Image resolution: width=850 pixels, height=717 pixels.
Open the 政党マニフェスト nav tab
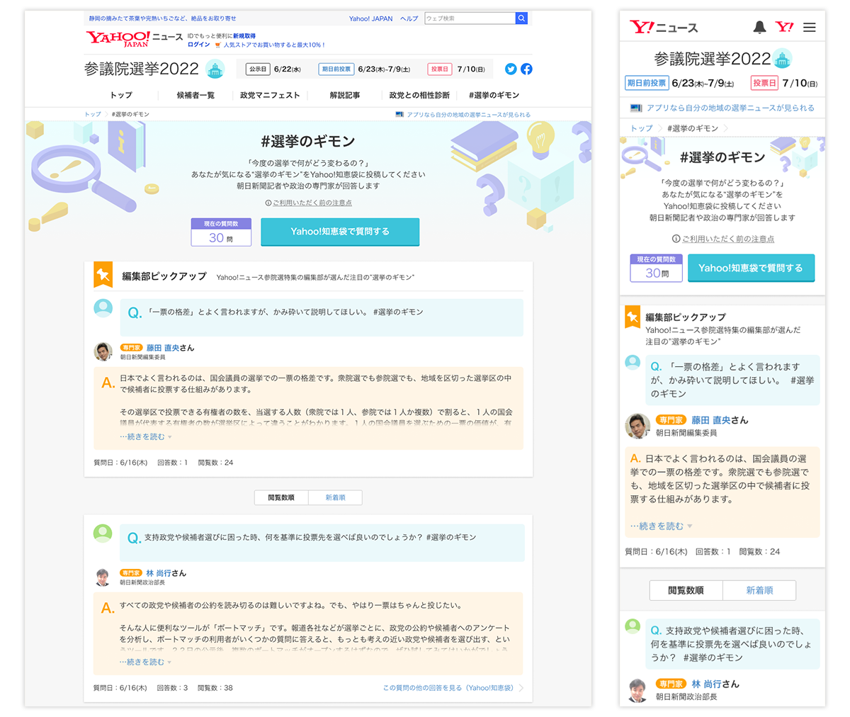tap(270, 95)
